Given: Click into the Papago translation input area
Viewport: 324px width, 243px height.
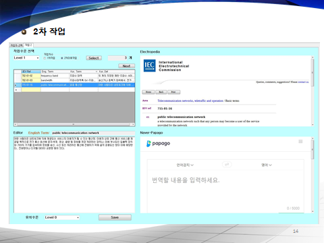Looking at the screenshot, I should tap(225, 189).
